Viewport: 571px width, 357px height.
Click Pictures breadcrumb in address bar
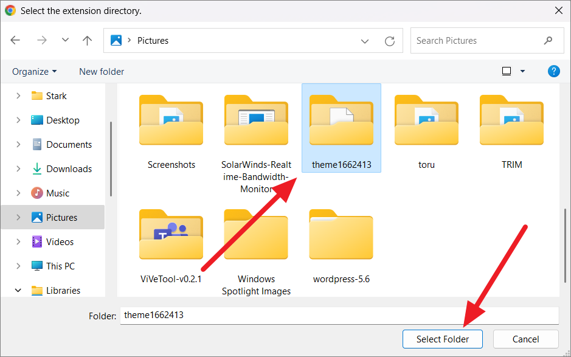(x=153, y=40)
